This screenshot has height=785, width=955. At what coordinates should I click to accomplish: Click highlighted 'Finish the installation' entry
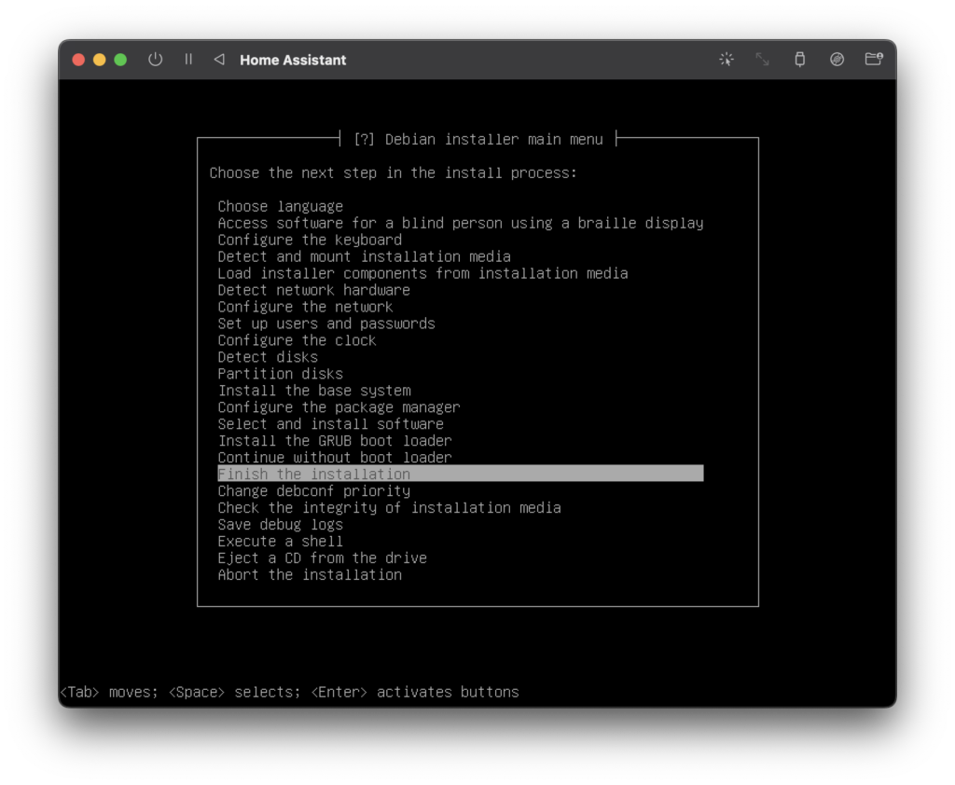point(461,474)
